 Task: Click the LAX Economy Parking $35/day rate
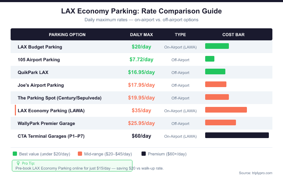(x=141, y=110)
